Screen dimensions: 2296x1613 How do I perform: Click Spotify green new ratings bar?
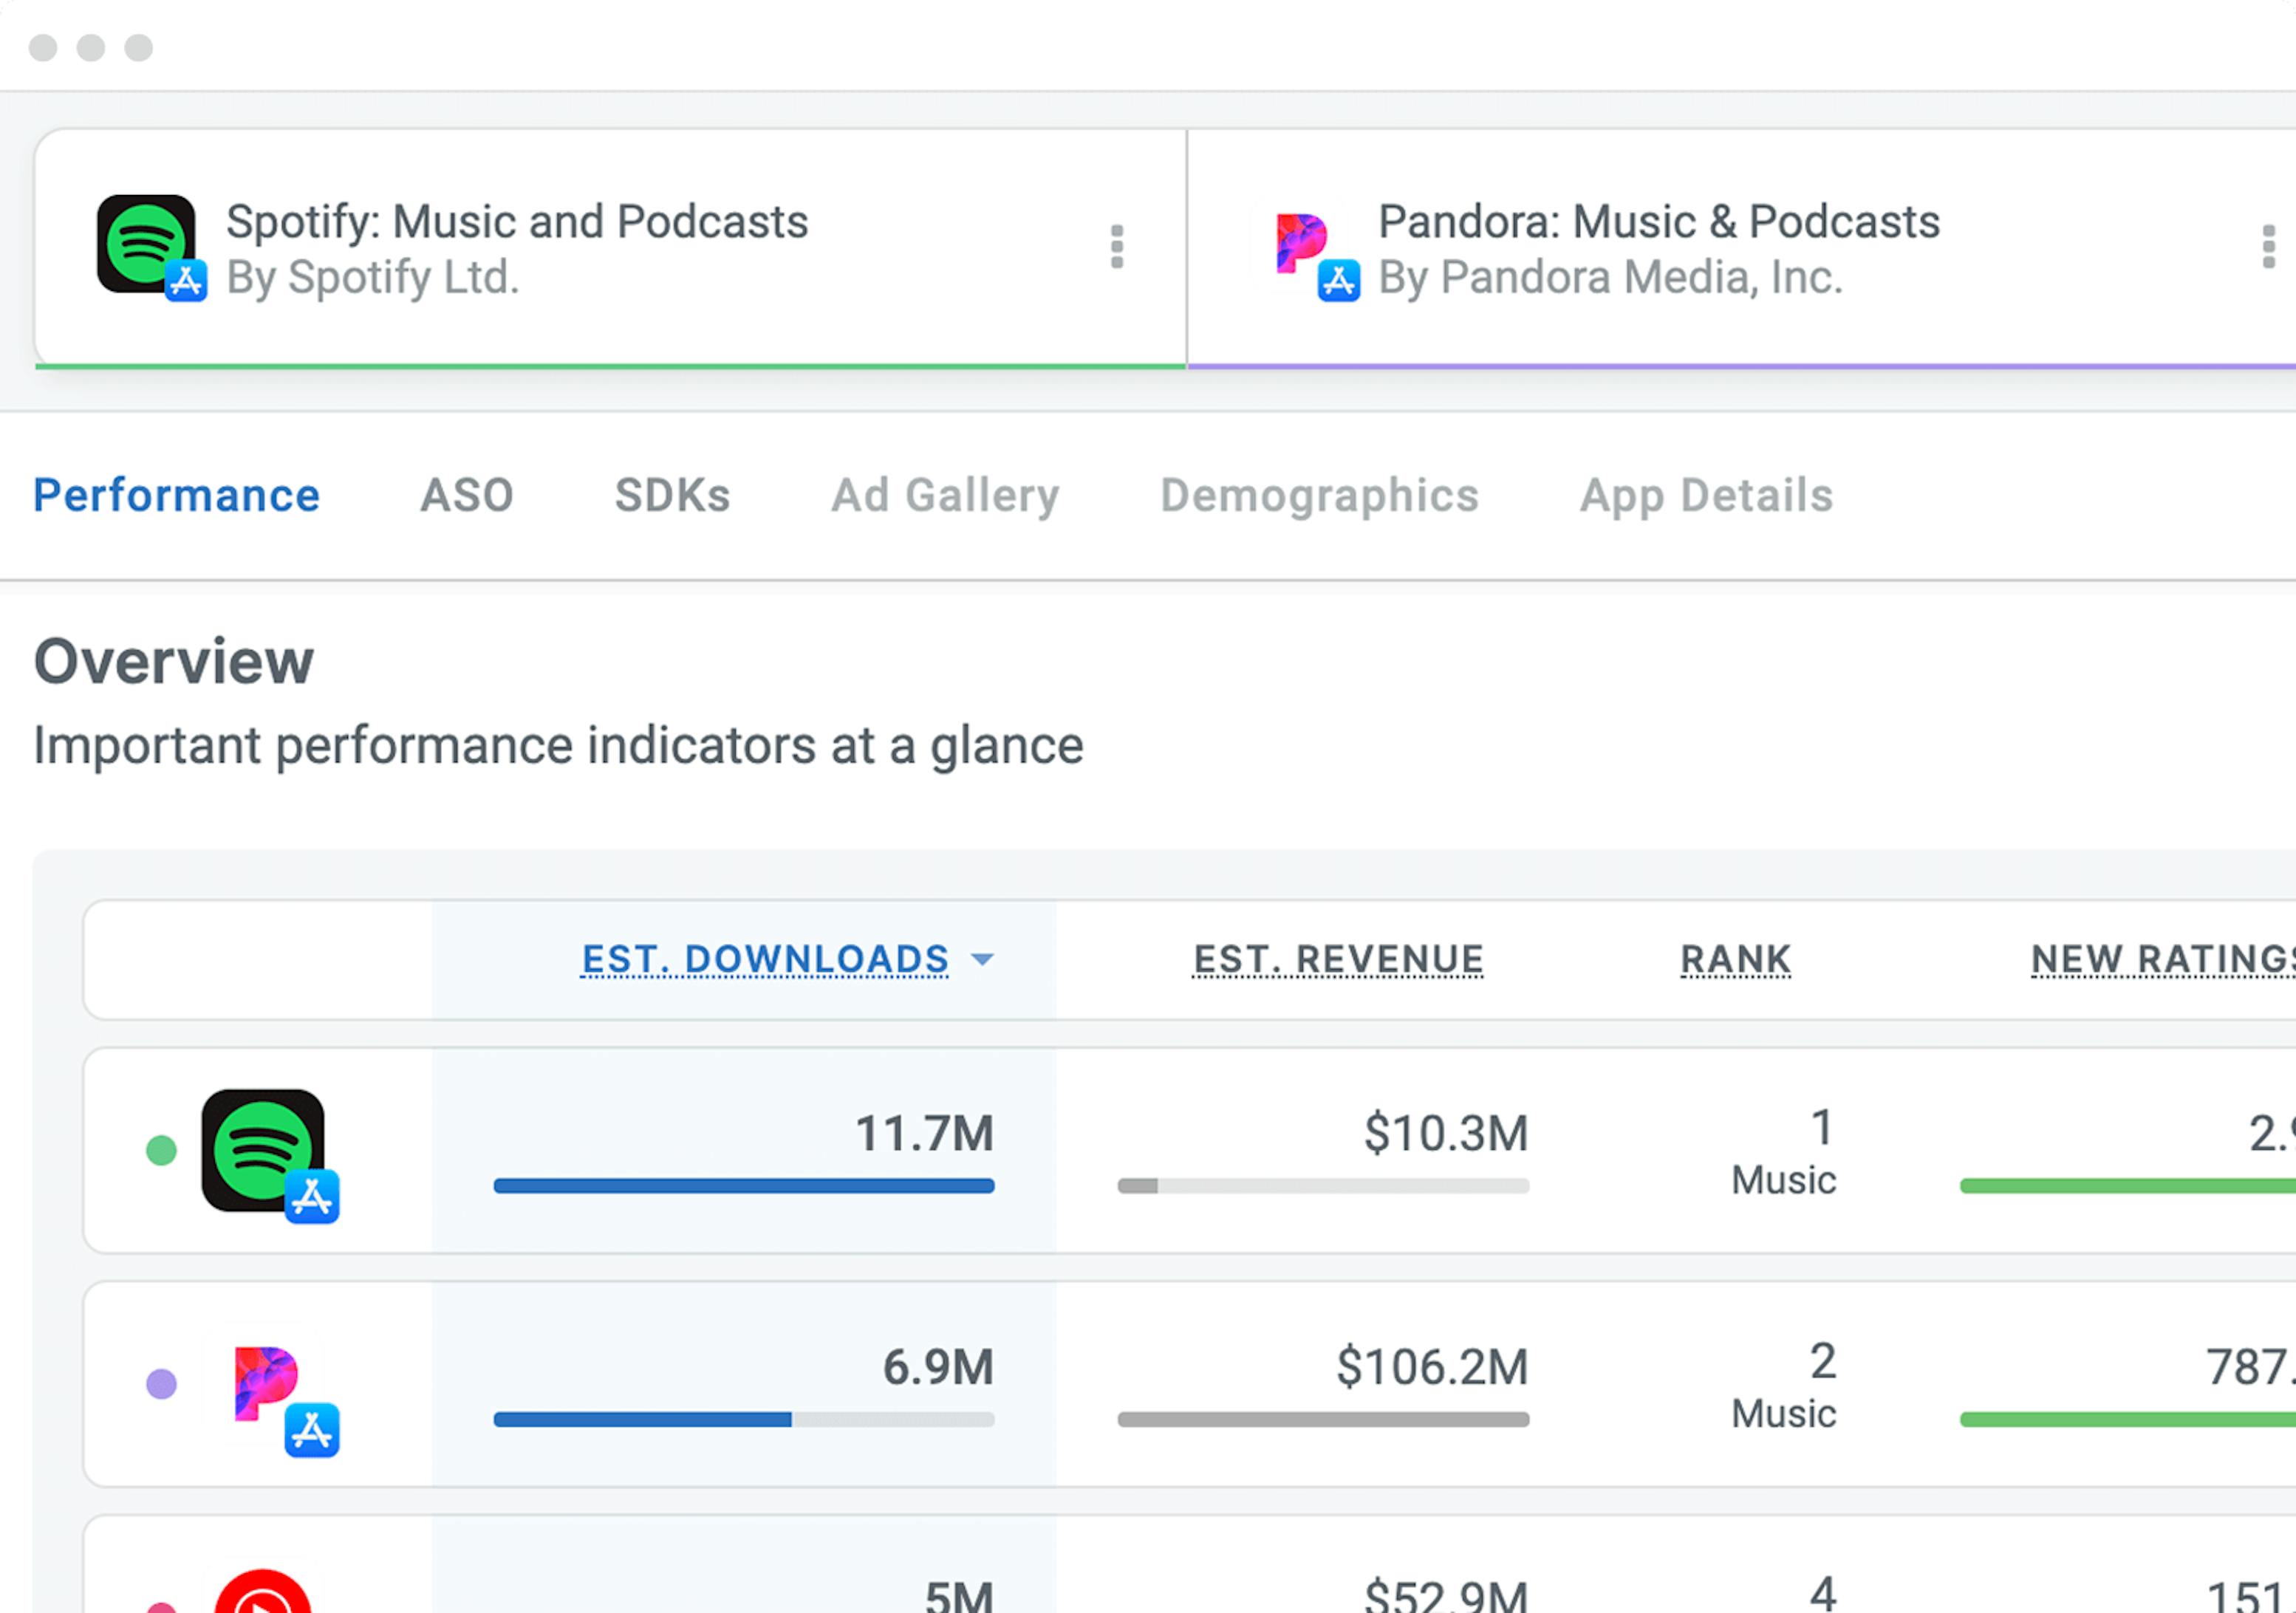point(2128,1186)
